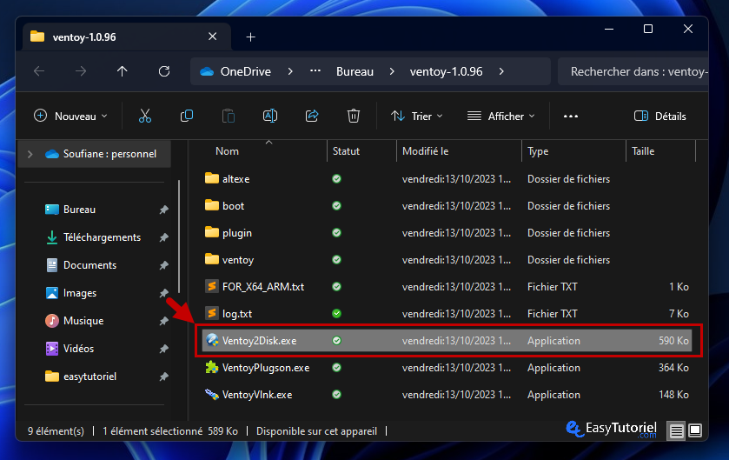Click the Share icon
Image resolution: width=729 pixels, height=460 pixels.
click(x=312, y=116)
